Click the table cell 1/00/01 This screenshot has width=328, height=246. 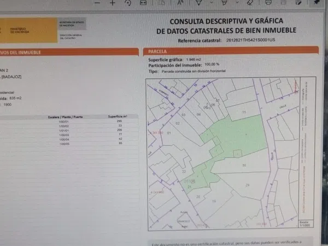64,121
